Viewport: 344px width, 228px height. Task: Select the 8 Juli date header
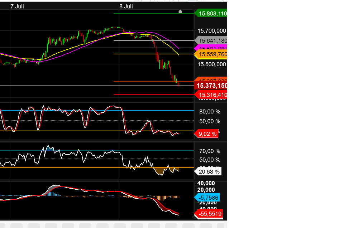[x=126, y=6]
